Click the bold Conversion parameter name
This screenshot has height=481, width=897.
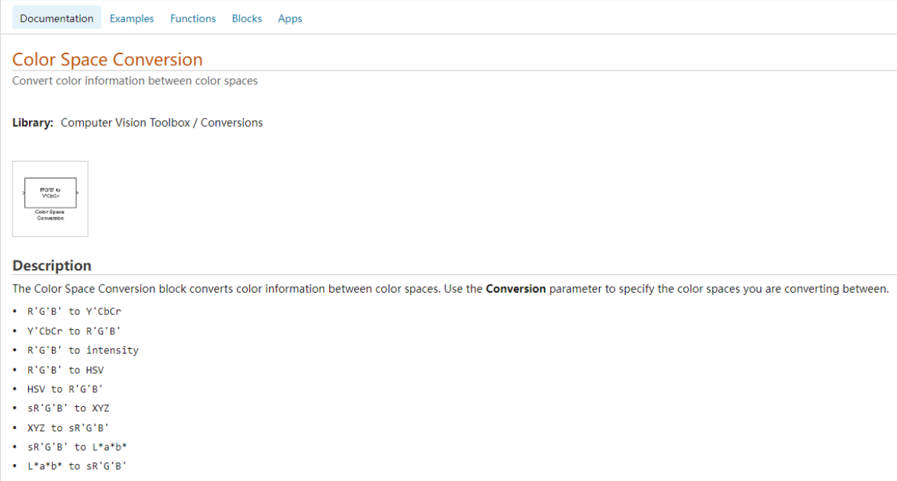(515, 289)
